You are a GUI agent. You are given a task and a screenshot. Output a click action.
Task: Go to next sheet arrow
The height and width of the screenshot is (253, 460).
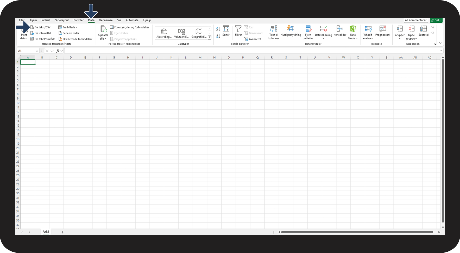tap(29, 232)
